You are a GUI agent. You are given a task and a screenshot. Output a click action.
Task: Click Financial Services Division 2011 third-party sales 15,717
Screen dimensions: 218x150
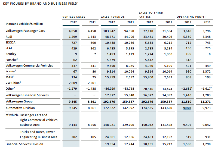[167, 144]
